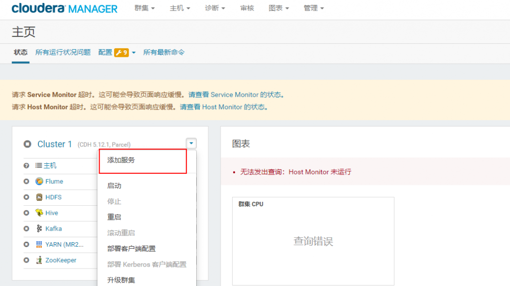
Task: Open the 主机 top menu
Action: [x=179, y=8]
